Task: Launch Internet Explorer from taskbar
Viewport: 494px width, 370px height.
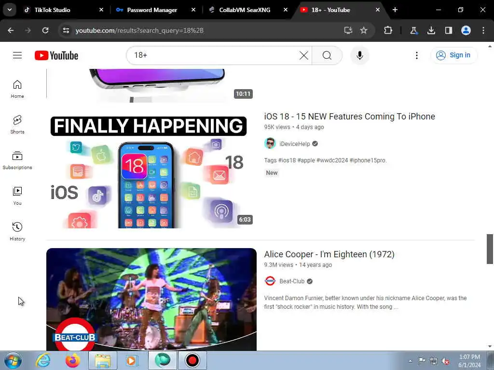Action: pyautogui.click(x=43, y=360)
